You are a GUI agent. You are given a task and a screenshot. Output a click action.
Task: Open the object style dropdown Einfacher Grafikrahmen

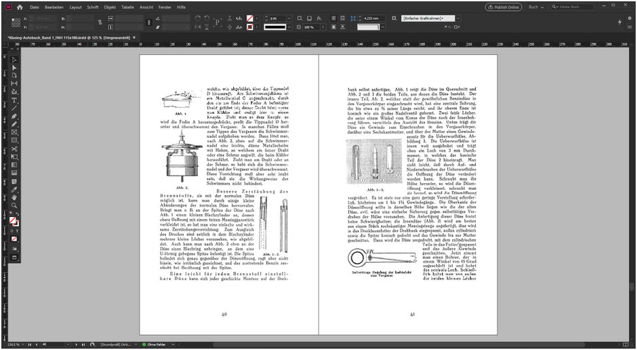coord(458,18)
